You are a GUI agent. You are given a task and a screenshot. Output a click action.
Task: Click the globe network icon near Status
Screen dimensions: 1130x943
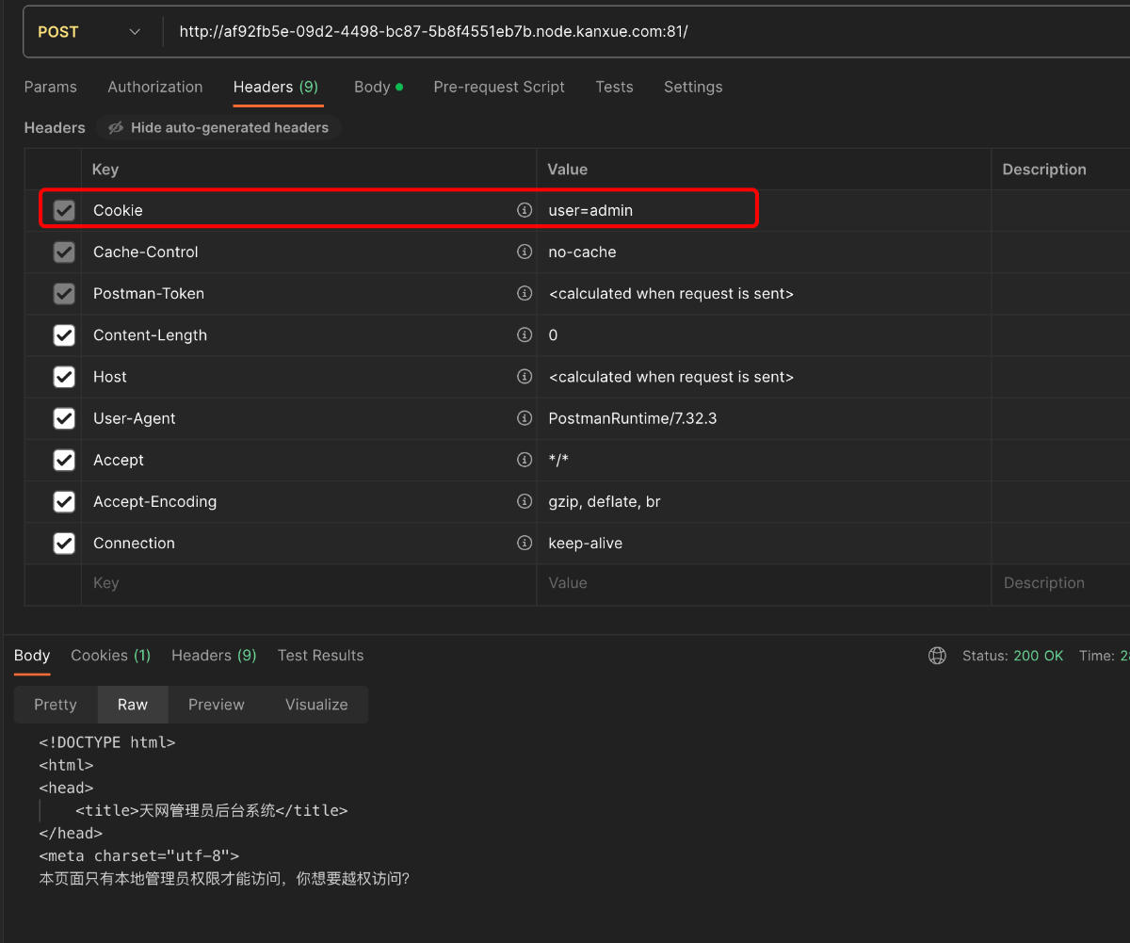click(x=937, y=656)
